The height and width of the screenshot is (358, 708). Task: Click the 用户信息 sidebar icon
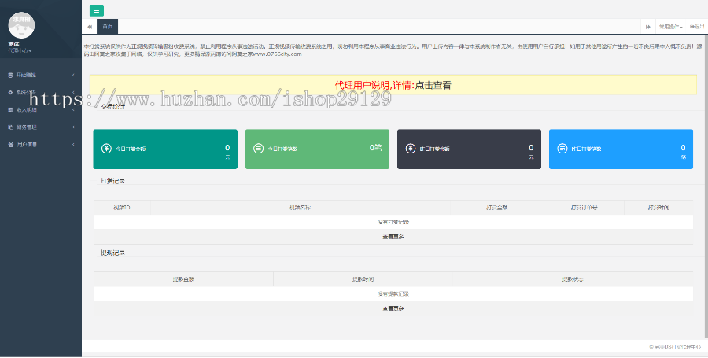10,145
